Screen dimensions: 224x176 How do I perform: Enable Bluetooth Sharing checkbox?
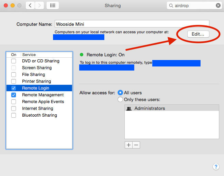tap(14, 115)
